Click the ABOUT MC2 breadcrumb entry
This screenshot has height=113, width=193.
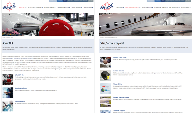(x=10, y=37)
